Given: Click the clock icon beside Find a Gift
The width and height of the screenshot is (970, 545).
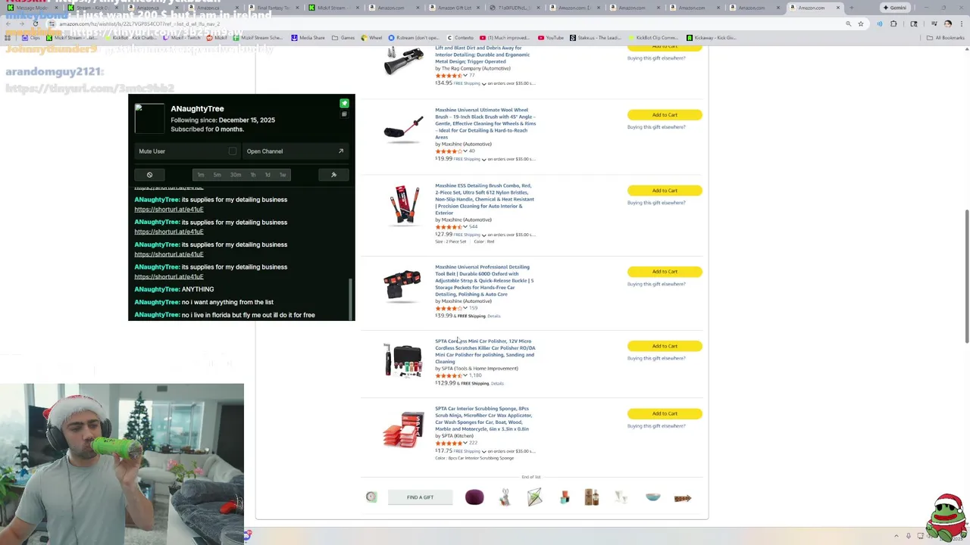Looking at the screenshot, I should [371, 497].
